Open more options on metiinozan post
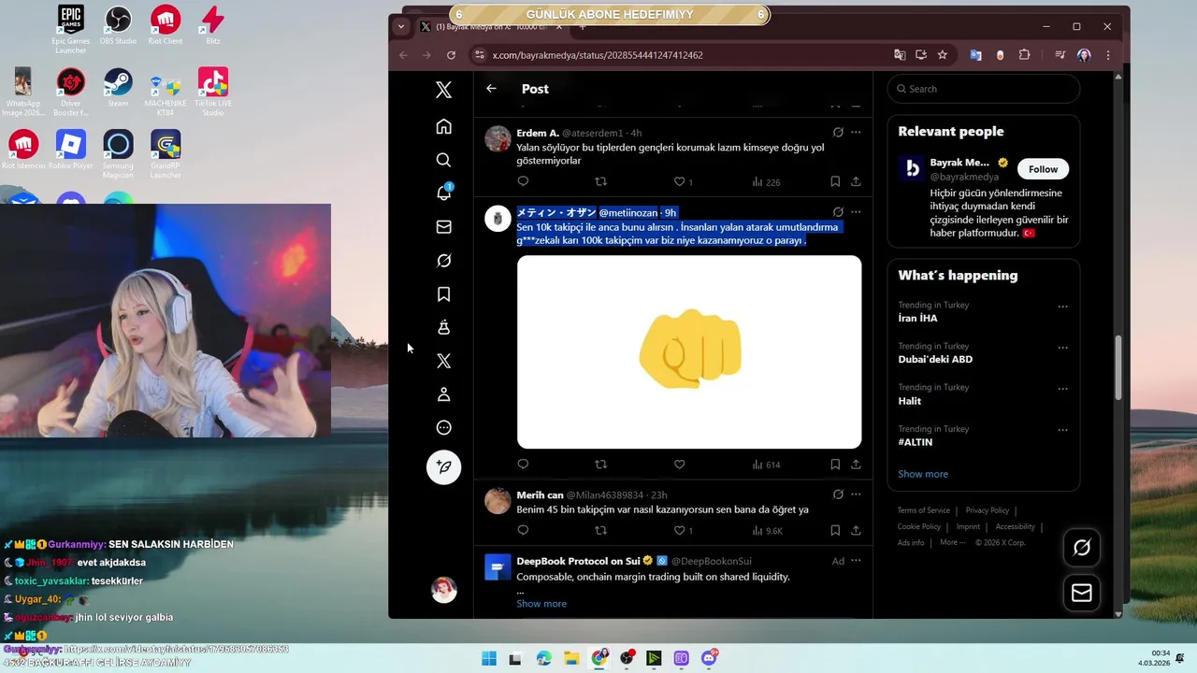The image size is (1197, 673). coord(856,212)
